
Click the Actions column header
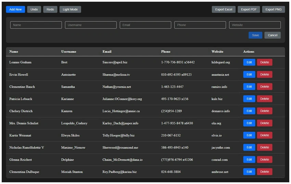249,52
